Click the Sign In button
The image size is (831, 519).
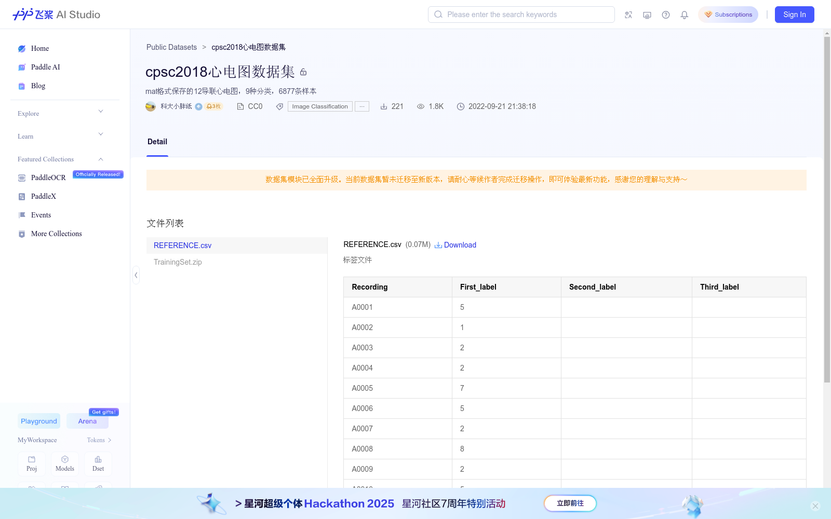point(795,15)
